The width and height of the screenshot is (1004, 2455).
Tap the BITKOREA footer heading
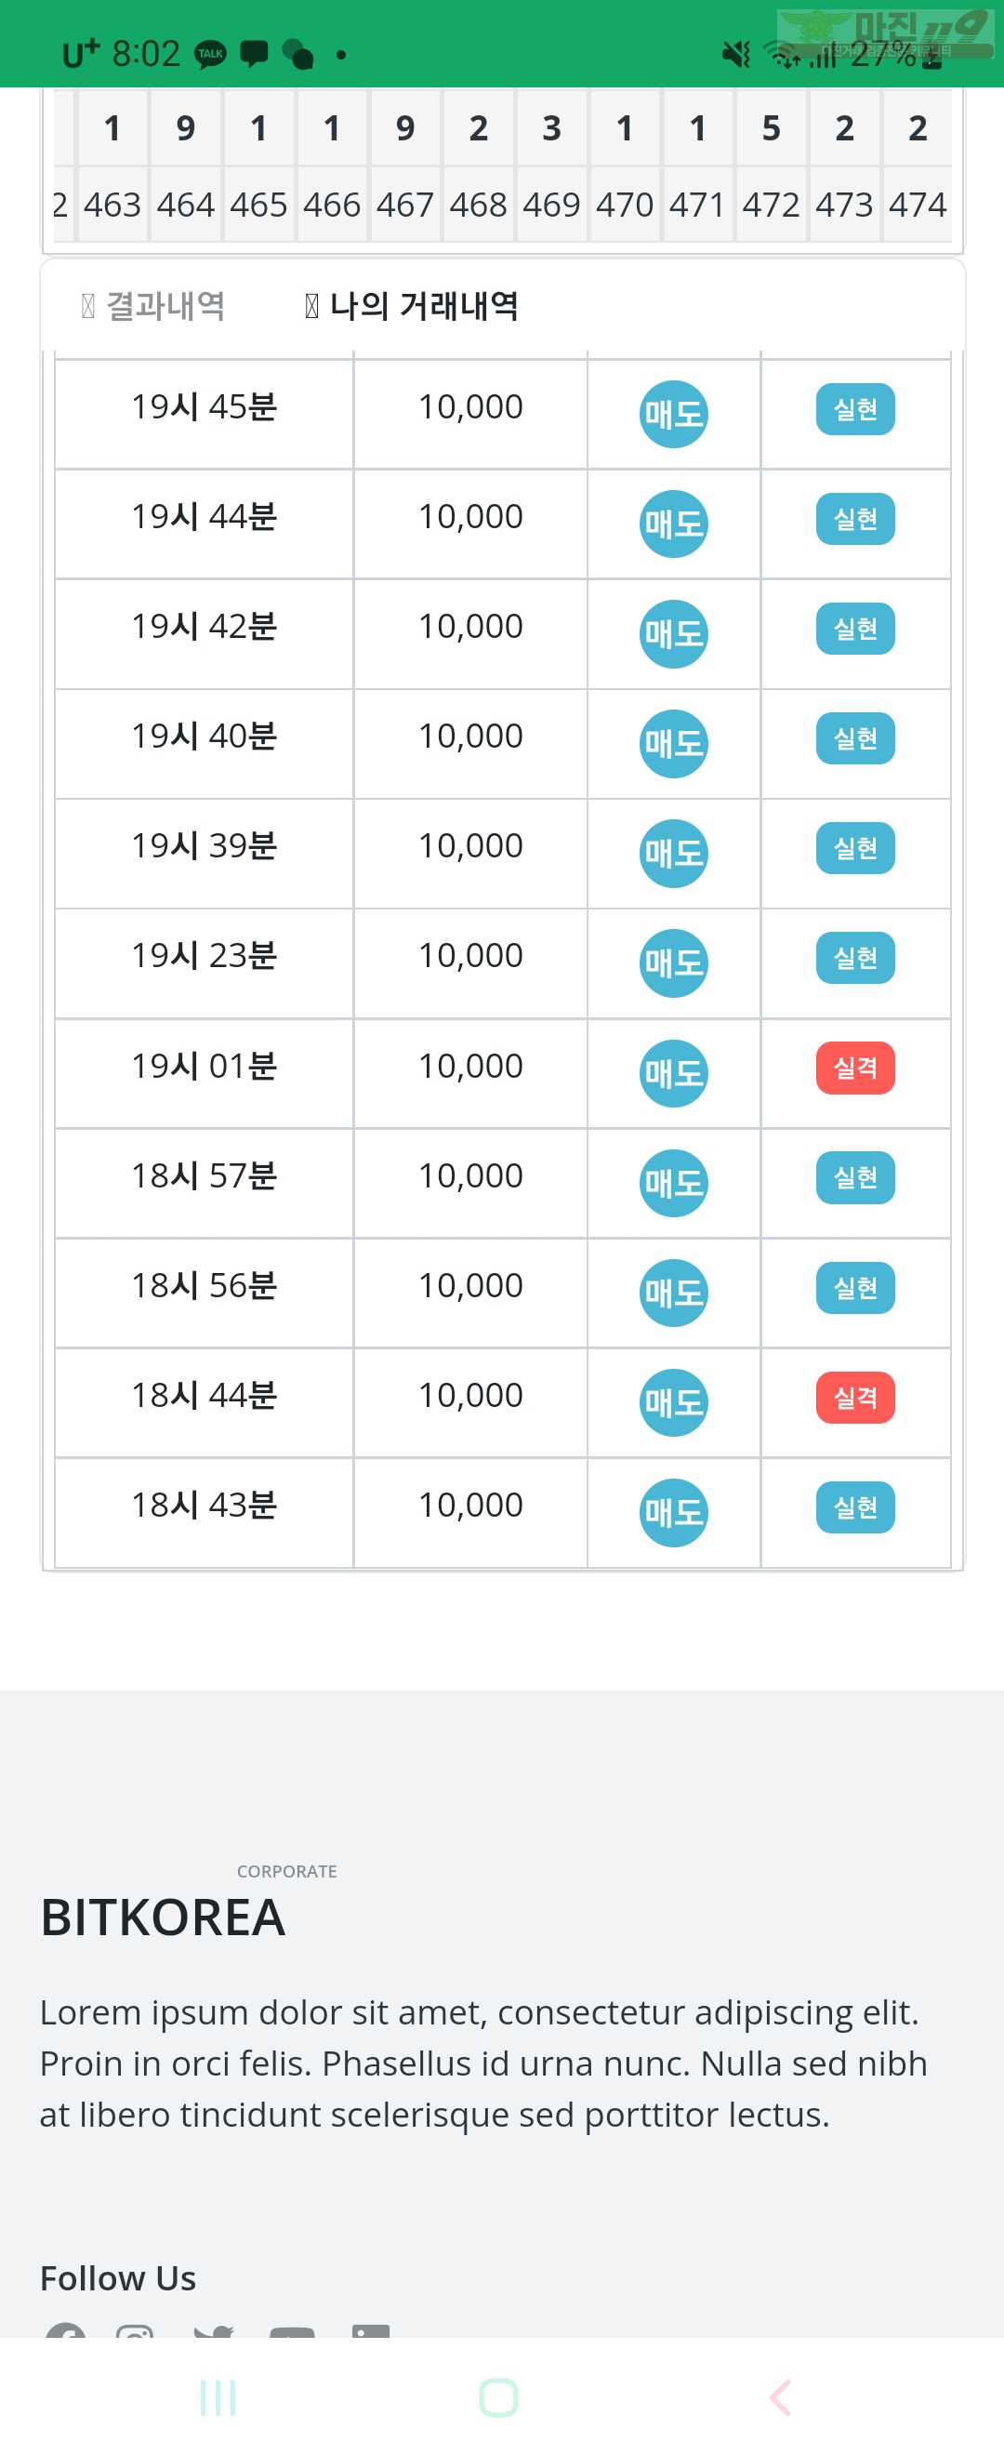[x=163, y=1917]
